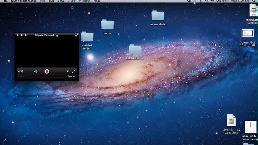Open the File menu
The width and height of the screenshot is (258, 145).
click(x=43, y=1)
